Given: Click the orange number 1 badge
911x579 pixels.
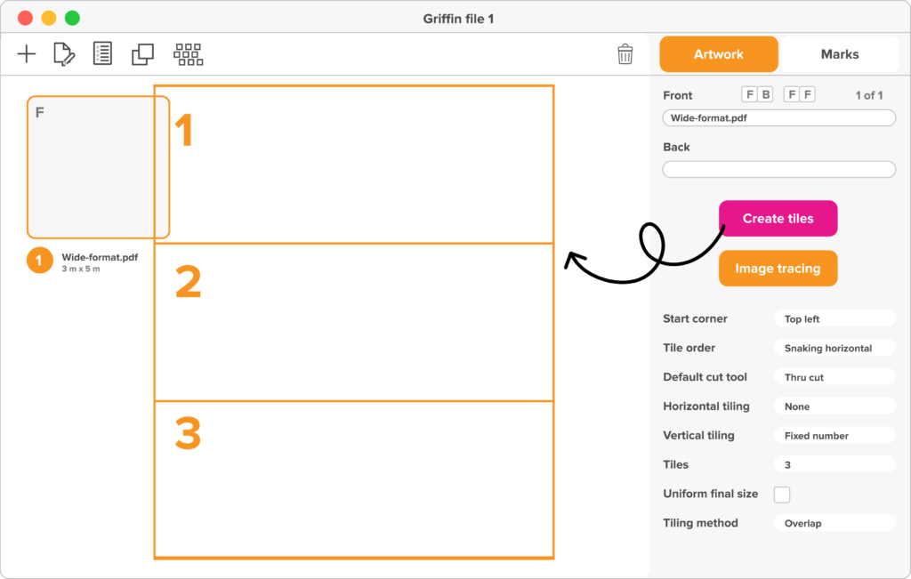Looking at the screenshot, I should pos(39,261).
